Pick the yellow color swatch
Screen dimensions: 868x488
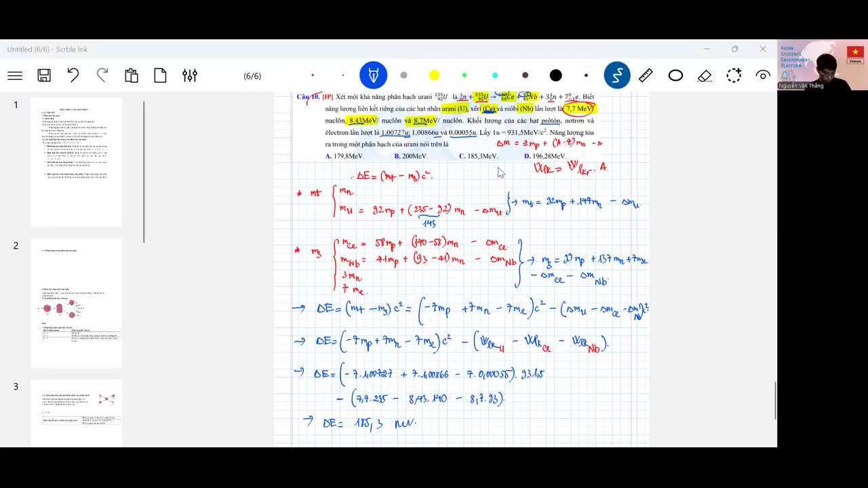434,75
